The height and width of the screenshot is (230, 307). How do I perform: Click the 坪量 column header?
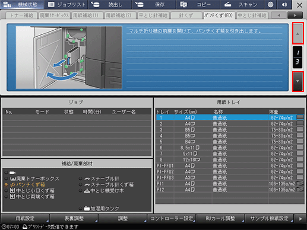click(274, 112)
